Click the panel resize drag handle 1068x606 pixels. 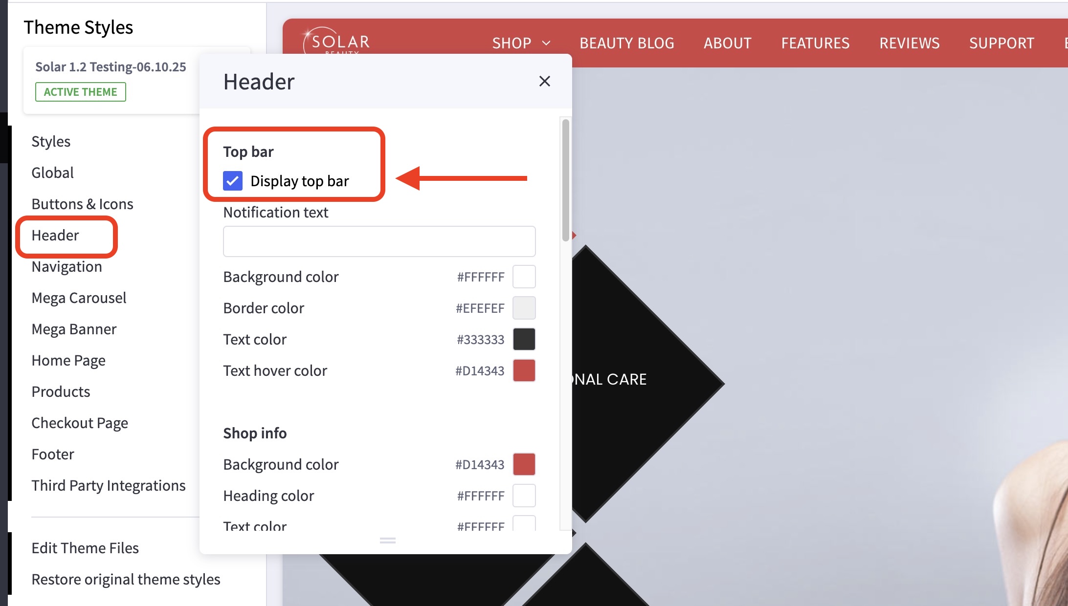point(387,541)
